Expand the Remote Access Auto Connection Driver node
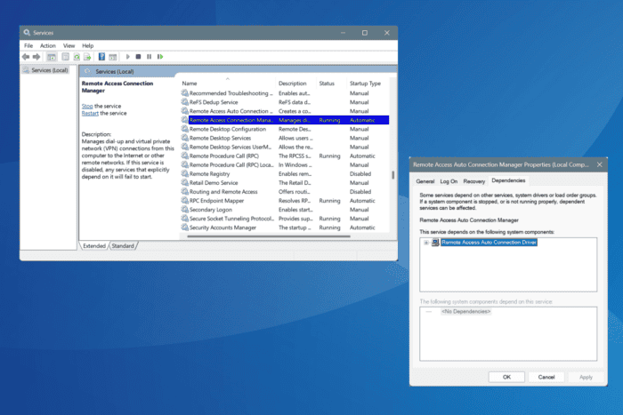The height and width of the screenshot is (415, 623). (x=426, y=243)
